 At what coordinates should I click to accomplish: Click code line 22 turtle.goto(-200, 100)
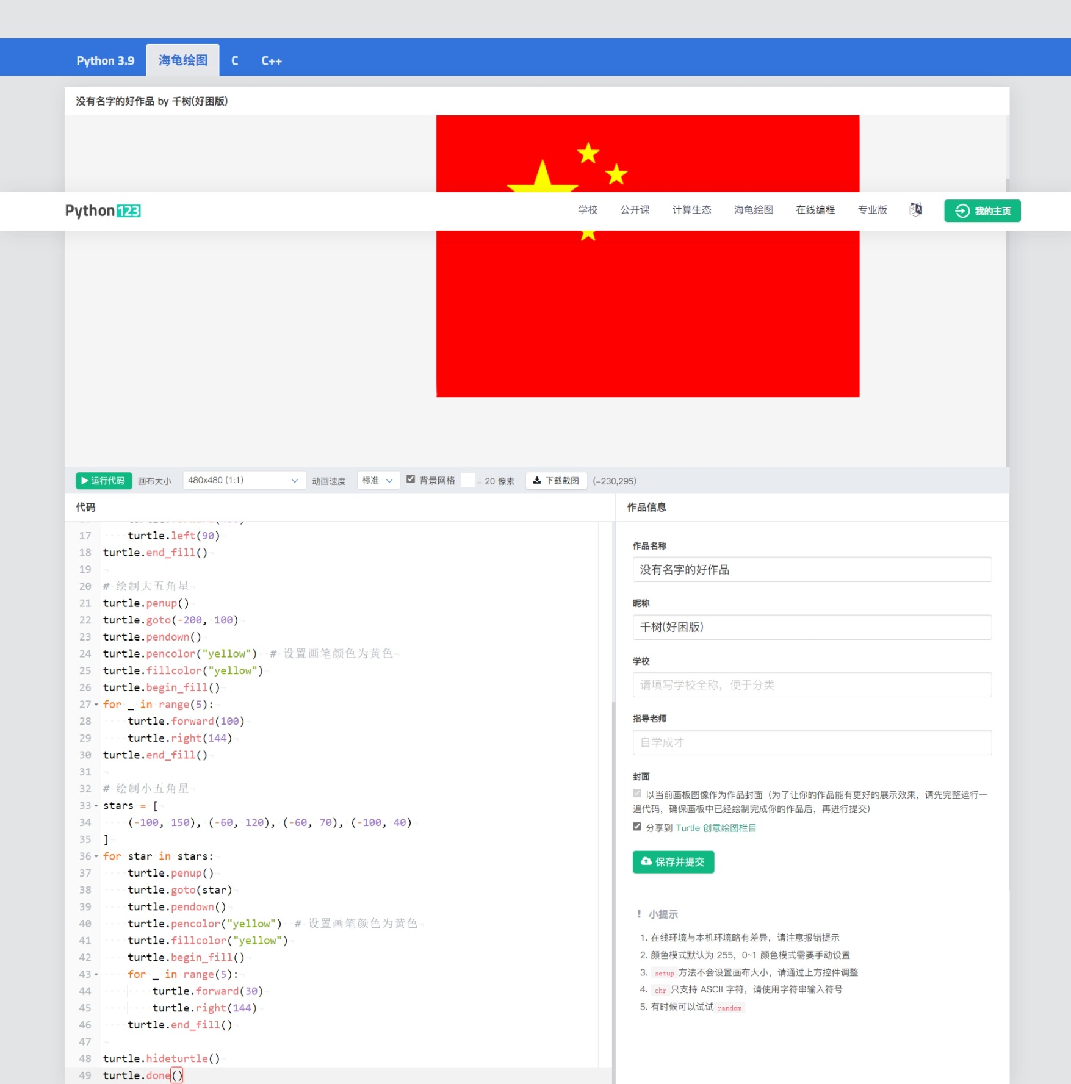pyautogui.click(x=170, y=620)
